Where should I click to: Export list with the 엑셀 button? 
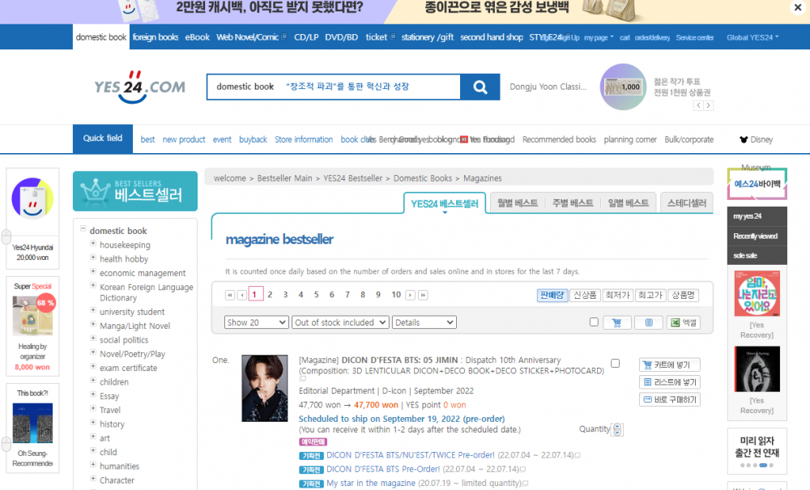click(x=684, y=322)
